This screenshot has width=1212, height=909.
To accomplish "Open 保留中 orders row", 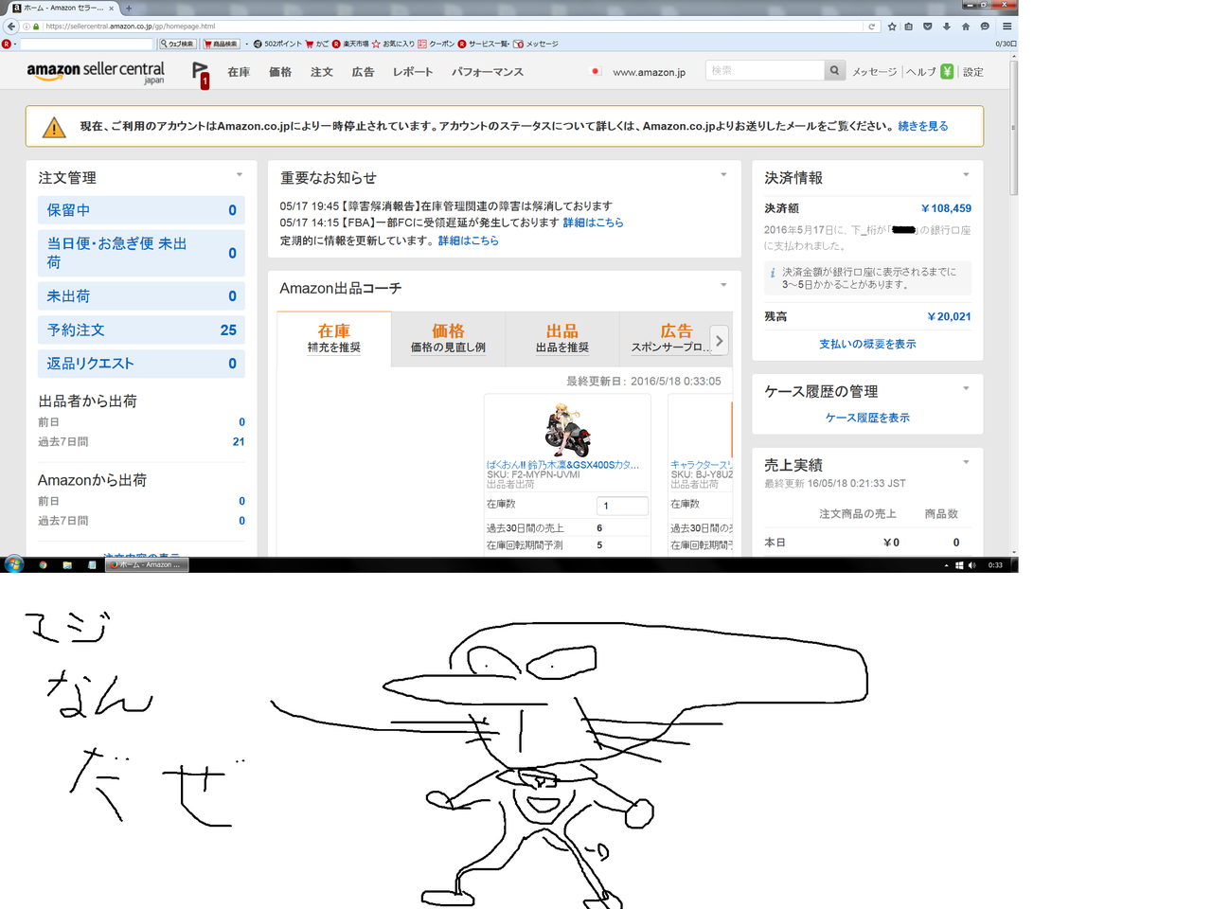I will [x=141, y=210].
